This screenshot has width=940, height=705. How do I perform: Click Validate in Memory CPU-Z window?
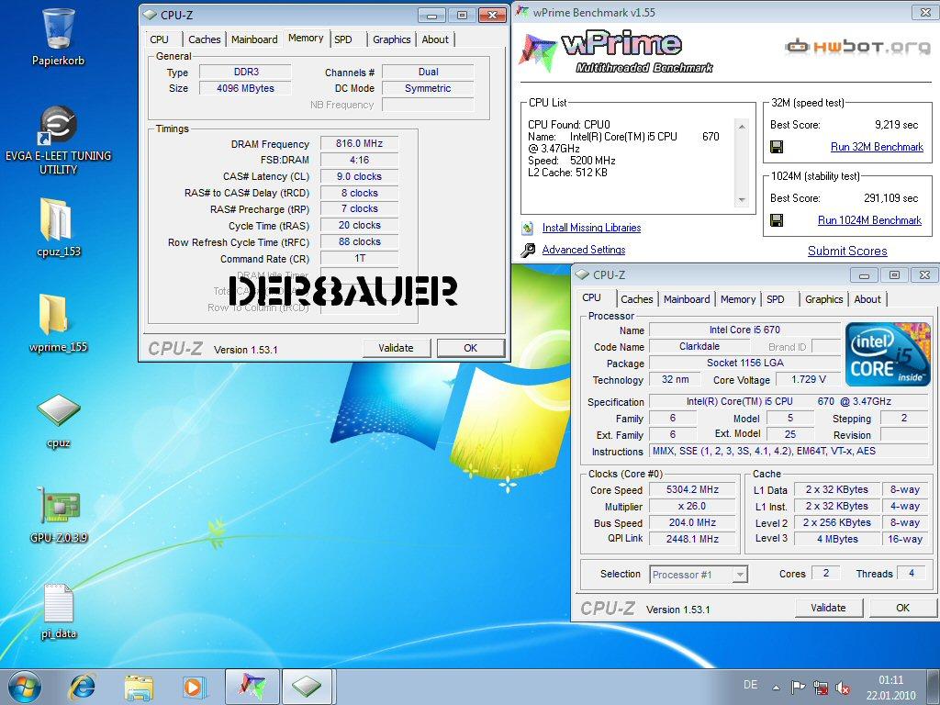coord(396,348)
